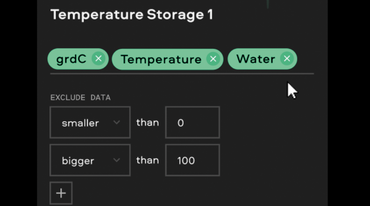Open the smaller comparison dropdown
Screen dimensions: 370x206
90,123
